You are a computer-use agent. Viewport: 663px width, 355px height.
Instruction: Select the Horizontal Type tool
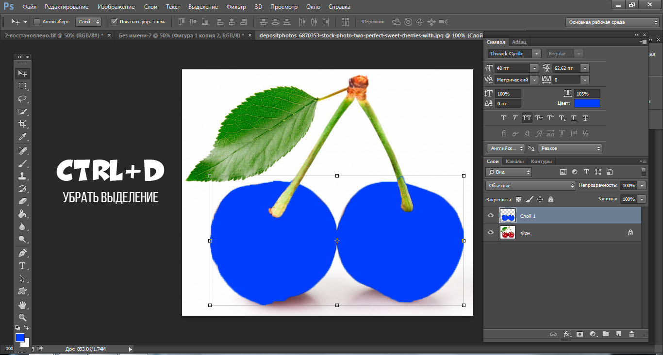pos(22,266)
